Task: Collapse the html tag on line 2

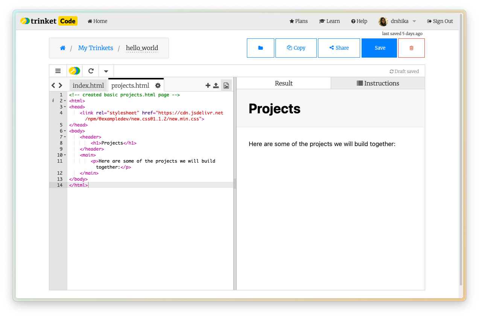Action: tap(65, 101)
